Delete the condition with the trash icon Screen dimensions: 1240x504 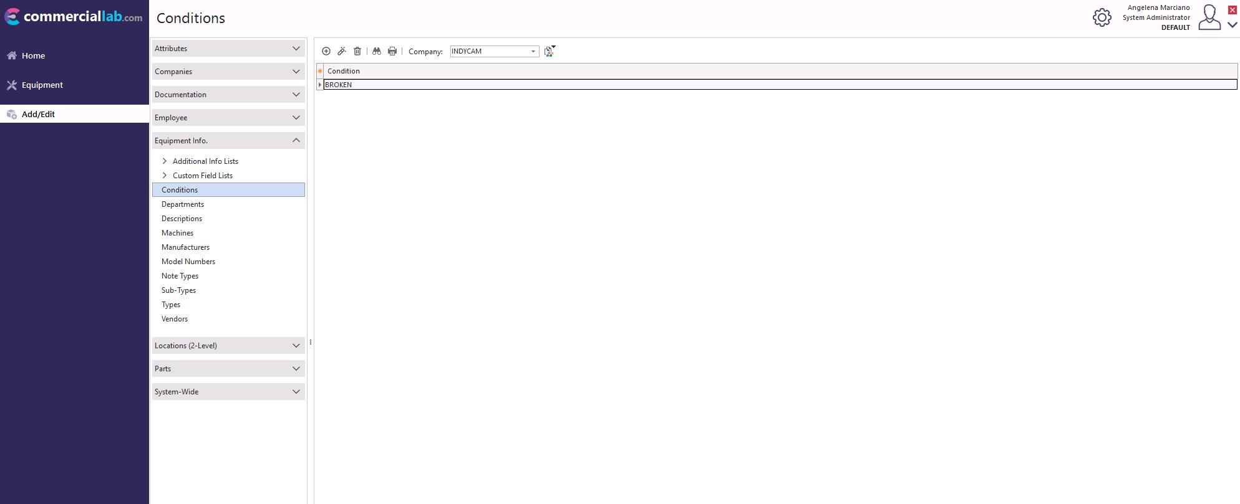(x=357, y=51)
